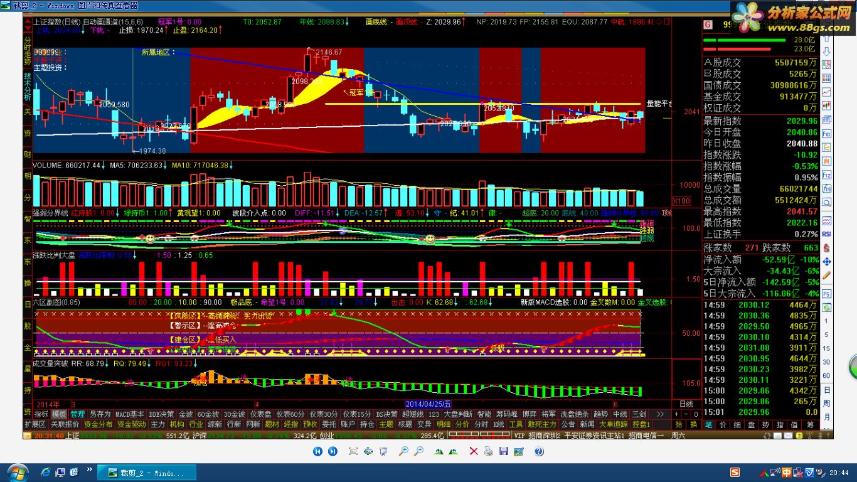The image size is (857, 482).
Task: Click the minus zoom button below chart
Action: tap(686, 414)
